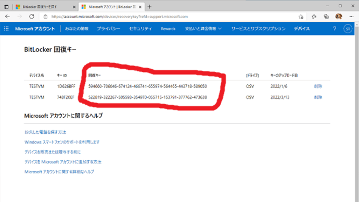The height and width of the screenshot is (202, 359).
Task: Open Windows スマートフォンのサポート link
Action: click(x=62, y=142)
